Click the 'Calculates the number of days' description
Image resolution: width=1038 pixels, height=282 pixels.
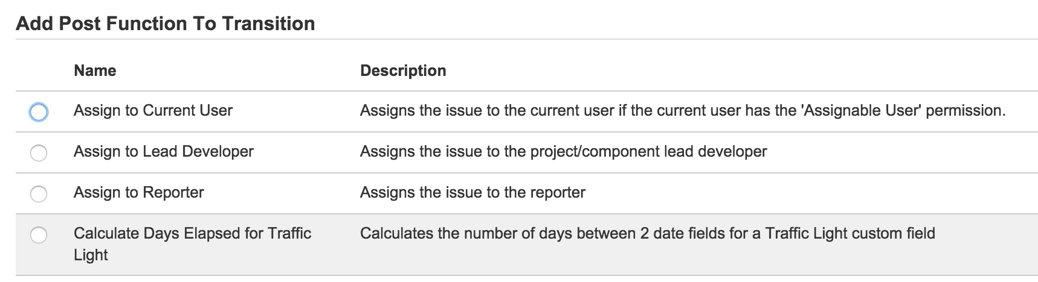[647, 234]
